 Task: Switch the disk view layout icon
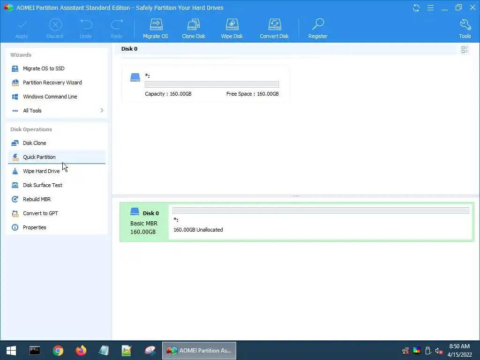(465, 50)
